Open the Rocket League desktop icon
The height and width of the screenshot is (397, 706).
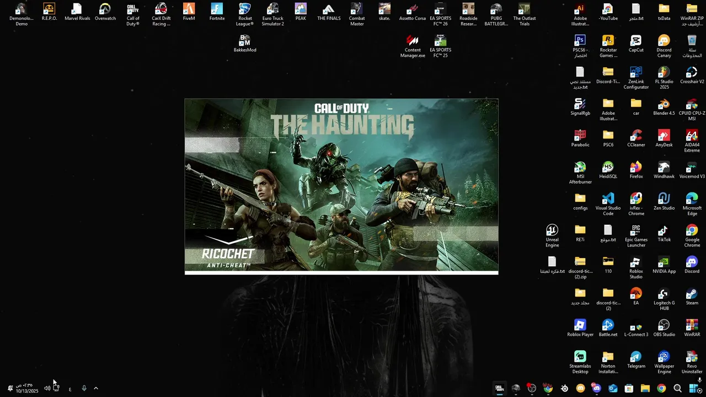coord(245,14)
